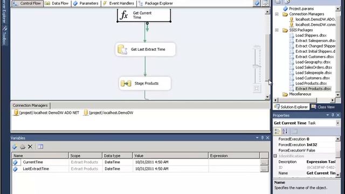Screen dimensions: 345x194
Task: Close the Variables panel
Action: click(x=267, y=138)
